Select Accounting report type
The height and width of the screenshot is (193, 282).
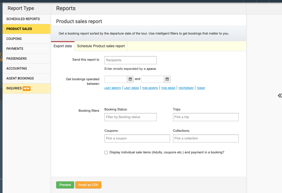coord(27,69)
